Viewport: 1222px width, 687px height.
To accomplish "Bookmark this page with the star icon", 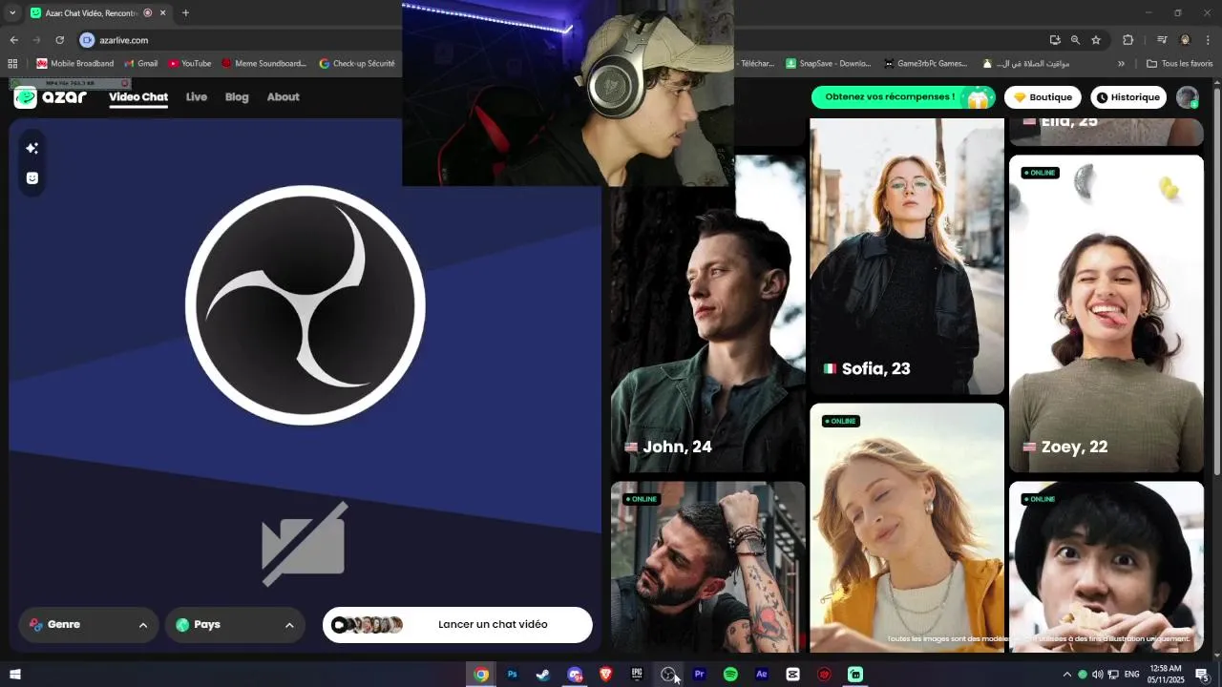I will [x=1096, y=40].
